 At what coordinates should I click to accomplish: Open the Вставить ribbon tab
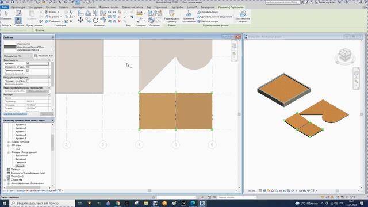[64, 7]
